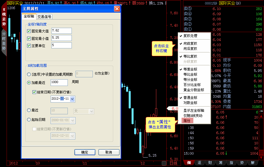This screenshot has height=167, width=264.
Task: Open the 财 panel at the bottom right
Action: pos(210,163)
